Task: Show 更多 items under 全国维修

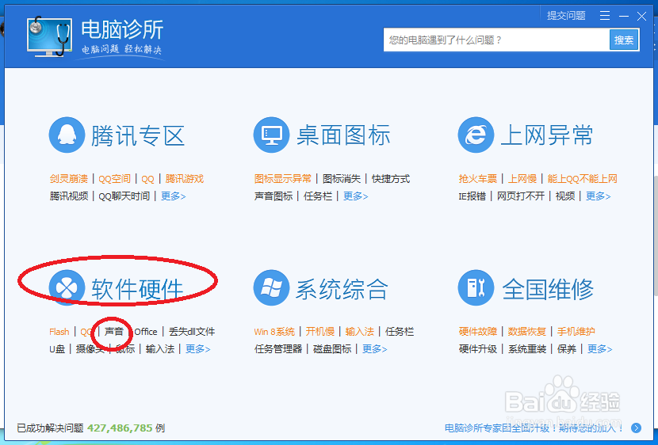Action: tap(599, 349)
